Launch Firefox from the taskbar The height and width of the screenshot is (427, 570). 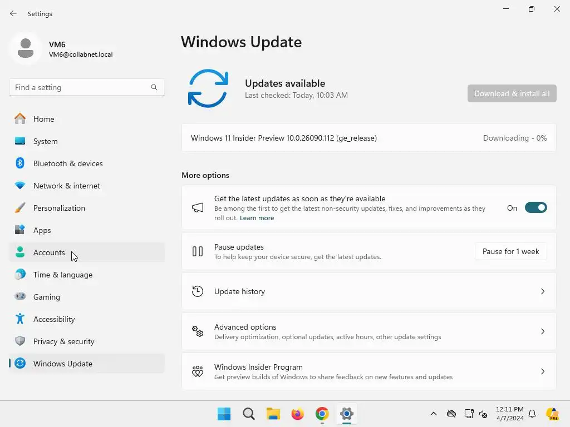coord(297,414)
